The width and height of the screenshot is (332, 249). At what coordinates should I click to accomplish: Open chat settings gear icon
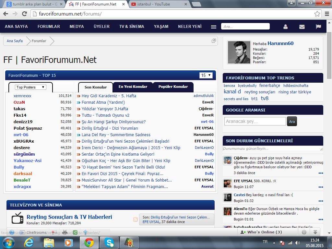(304, 232)
